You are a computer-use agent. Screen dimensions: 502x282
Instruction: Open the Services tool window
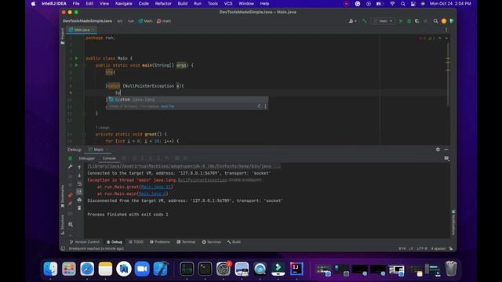pos(211,242)
